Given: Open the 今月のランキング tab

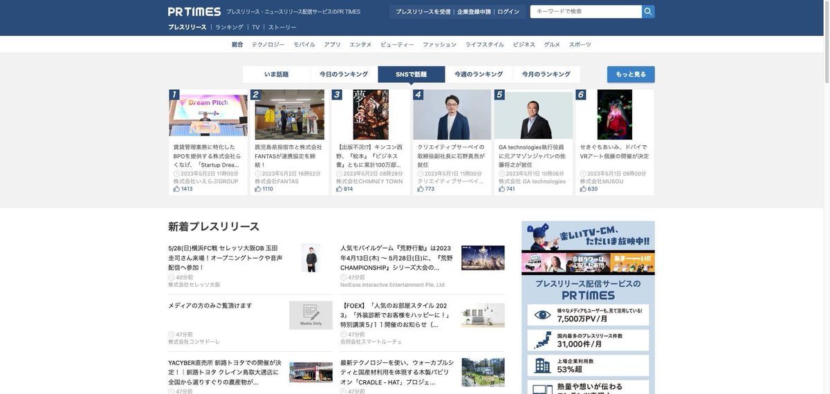Looking at the screenshot, I should pos(546,75).
